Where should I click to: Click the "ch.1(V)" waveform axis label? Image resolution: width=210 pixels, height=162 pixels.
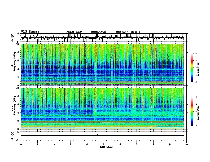click(13, 38)
